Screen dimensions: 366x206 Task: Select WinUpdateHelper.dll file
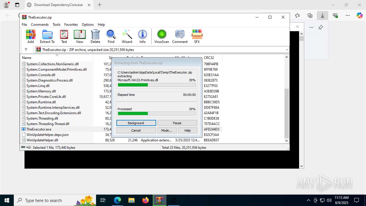coord(42,140)
